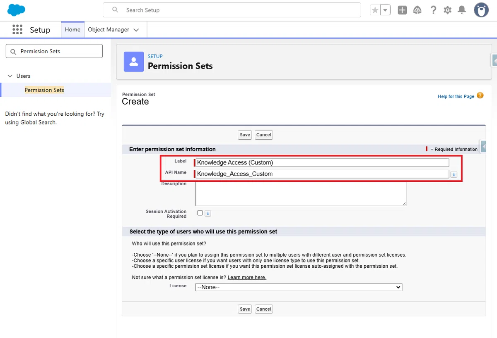Follow the Learn more here link
This screenshot has height=338, width=497.
pos(247,277)
